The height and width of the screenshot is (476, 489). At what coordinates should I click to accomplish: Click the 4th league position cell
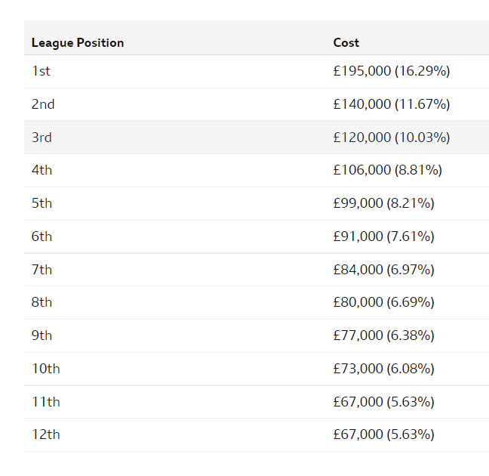point(42,170)
